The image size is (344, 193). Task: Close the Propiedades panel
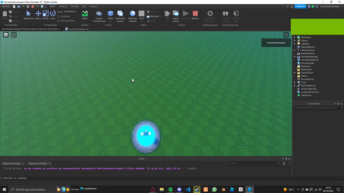[x=342, y=104]
